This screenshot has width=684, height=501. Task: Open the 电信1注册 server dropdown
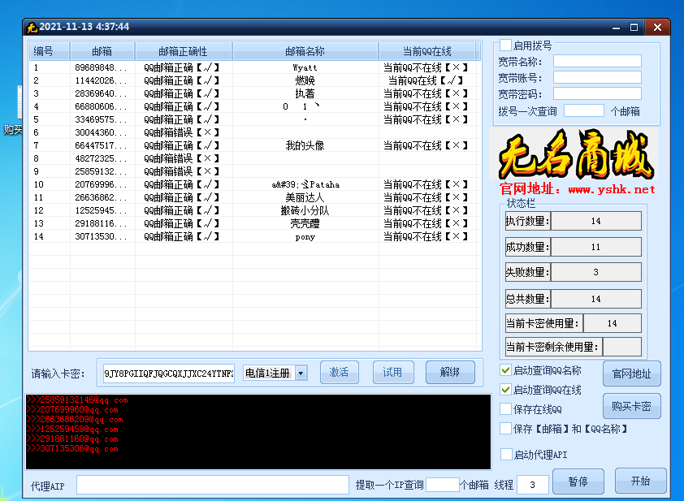[301, 373]
